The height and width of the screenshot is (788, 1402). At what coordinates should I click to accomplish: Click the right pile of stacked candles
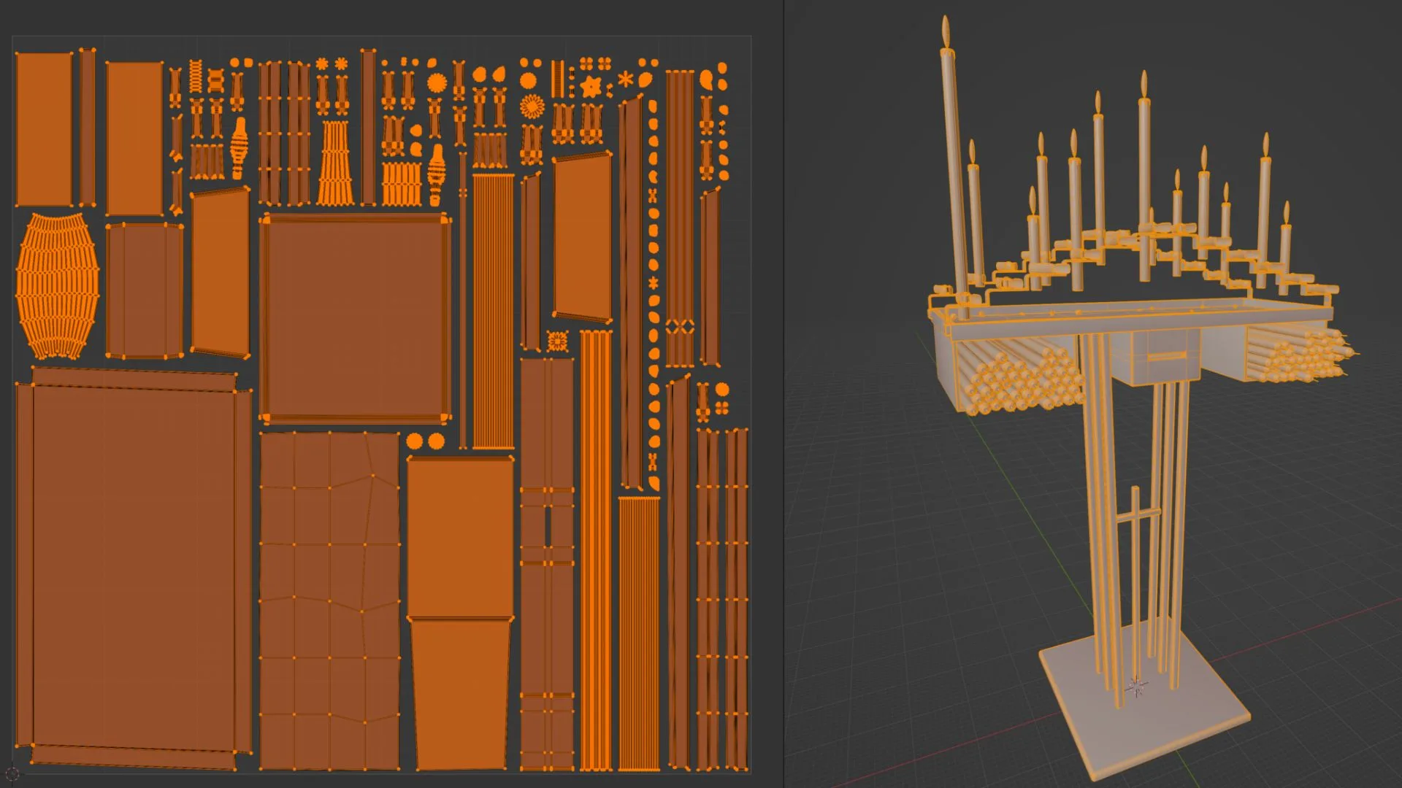[x=1303, y=354]
